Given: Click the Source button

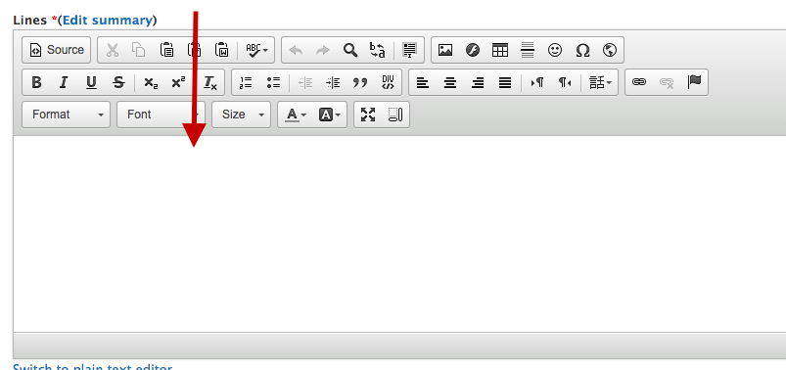Looking at the screenshot, I should tap(56, 50).
